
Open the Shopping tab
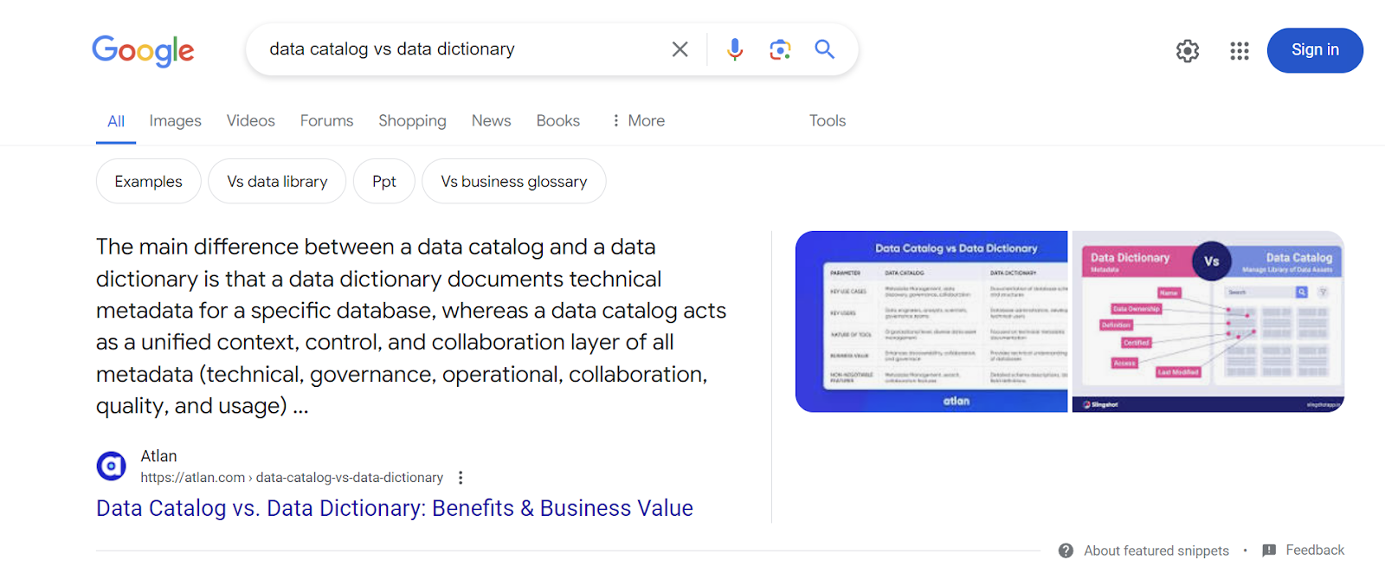(x=412, y=121)
